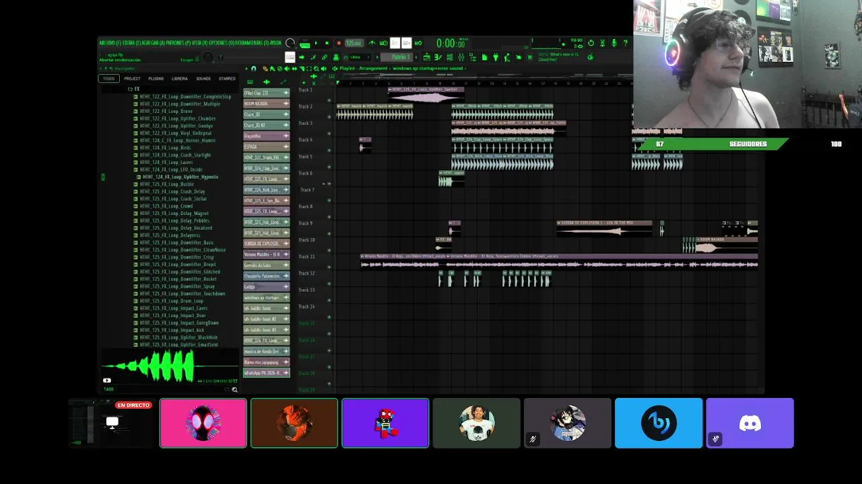Screen dimensions: 862x484
Task: Toggle the recording countdown button
Action: (395, 43)
